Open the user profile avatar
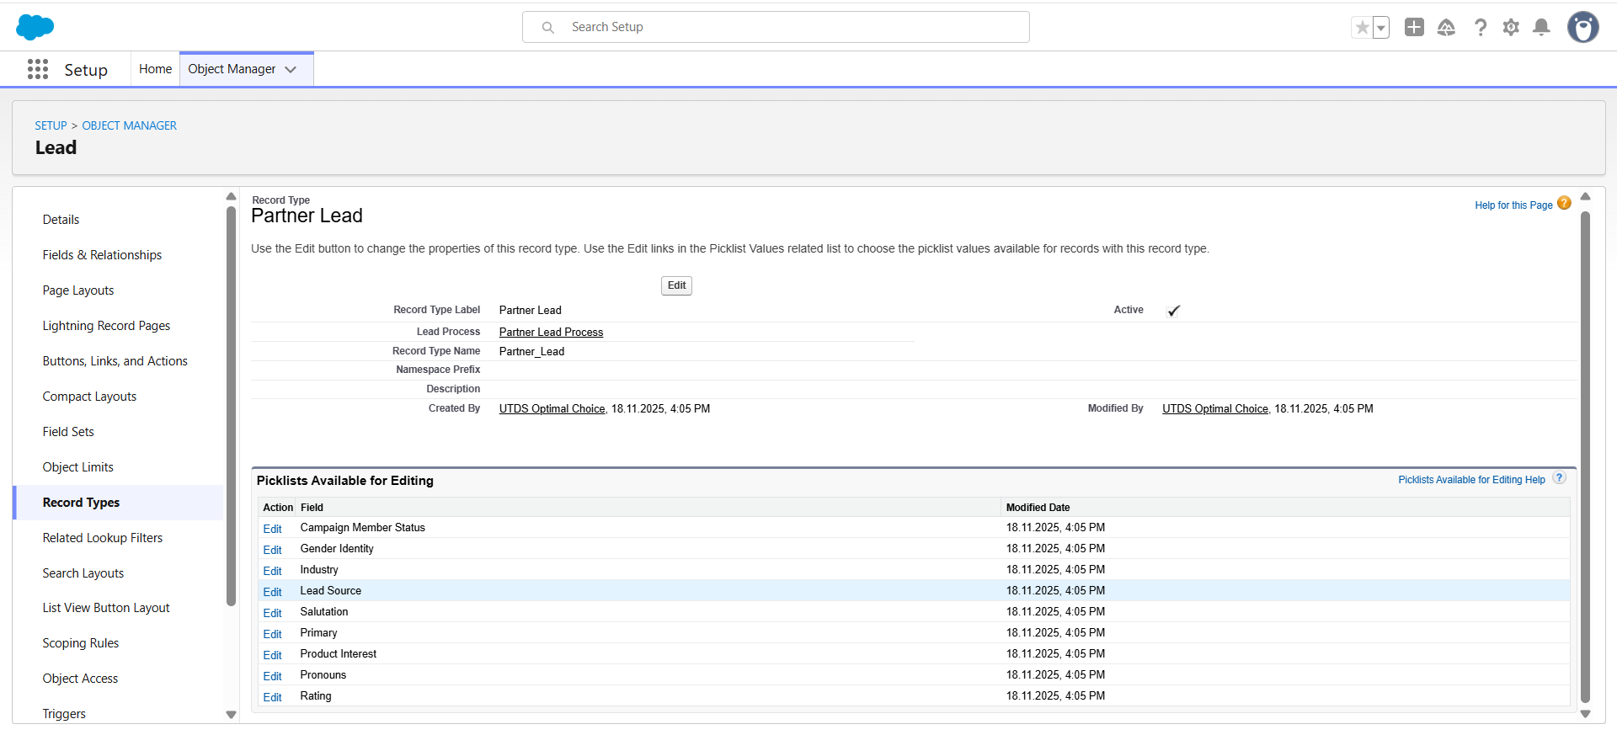 point(1582,27)
